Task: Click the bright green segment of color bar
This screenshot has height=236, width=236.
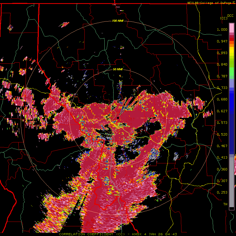Action: [x=232, y=72]
